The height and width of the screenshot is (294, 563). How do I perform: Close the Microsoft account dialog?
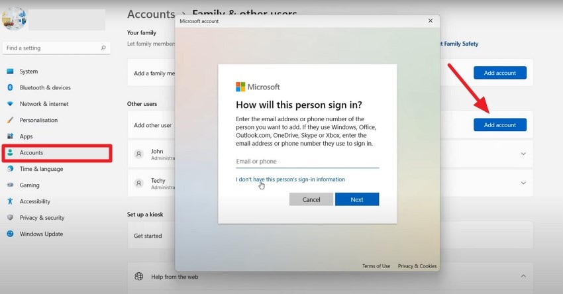coord(431,21)
